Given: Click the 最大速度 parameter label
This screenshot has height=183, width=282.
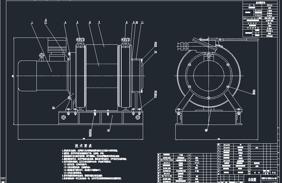Looking at the screenshot, I should click(258, 10).
